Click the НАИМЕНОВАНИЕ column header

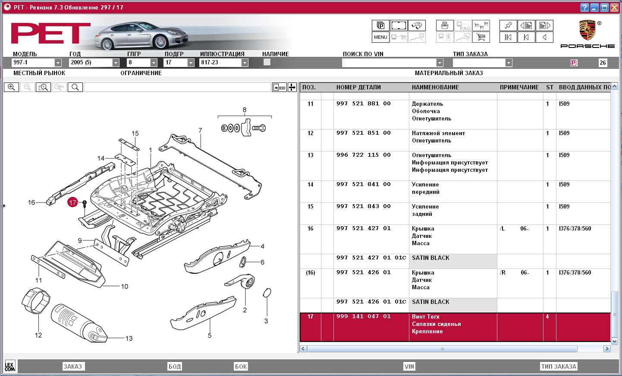tap(435, 87)
